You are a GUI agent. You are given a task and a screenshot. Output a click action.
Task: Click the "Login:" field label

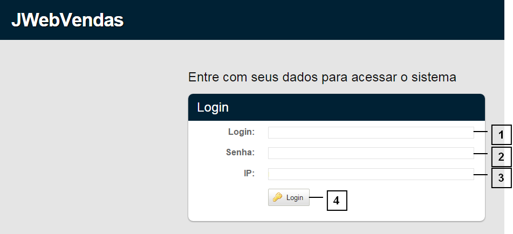tap(241, 132)
